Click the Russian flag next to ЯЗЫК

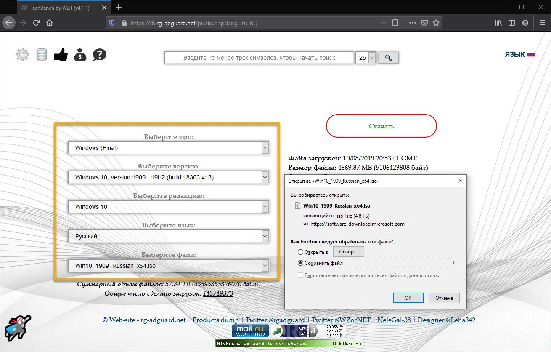tap(531, 53)
